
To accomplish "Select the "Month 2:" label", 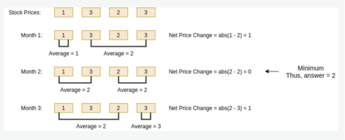I will (32, 72).
